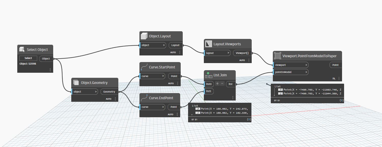Click the list output port of List.Join

coord(231,84)
